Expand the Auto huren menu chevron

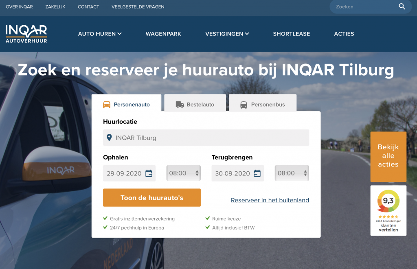[120, 34]
